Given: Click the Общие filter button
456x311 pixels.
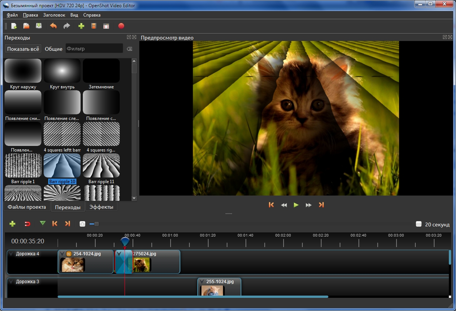Looking at the screenshot, I should [x=53, y=49].
